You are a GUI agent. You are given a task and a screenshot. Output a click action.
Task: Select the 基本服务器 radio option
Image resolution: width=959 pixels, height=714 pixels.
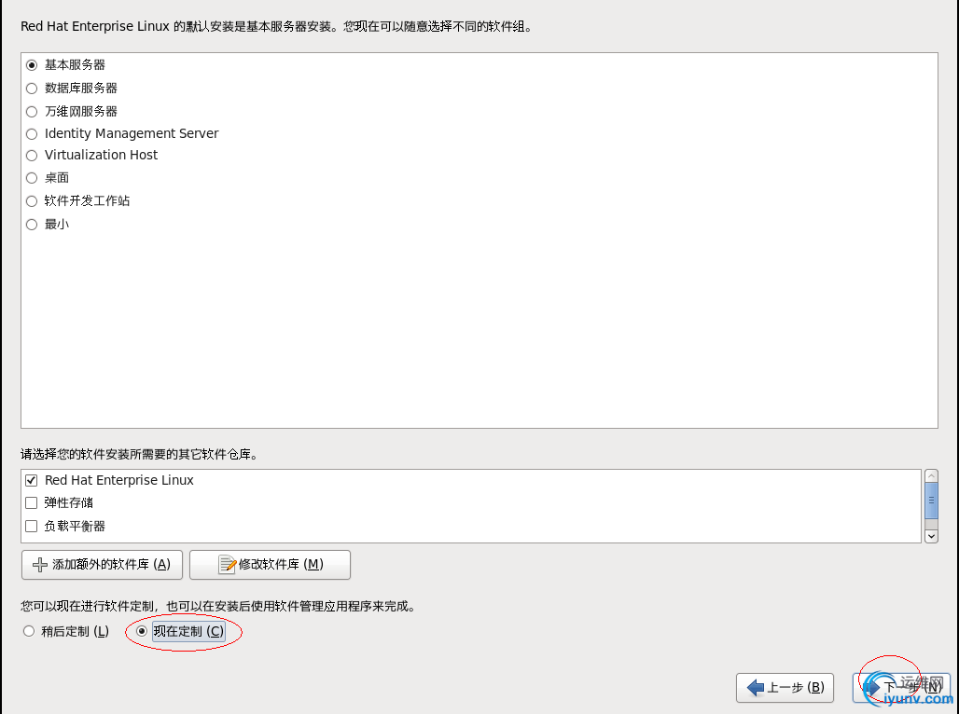(x=32, y=65)
